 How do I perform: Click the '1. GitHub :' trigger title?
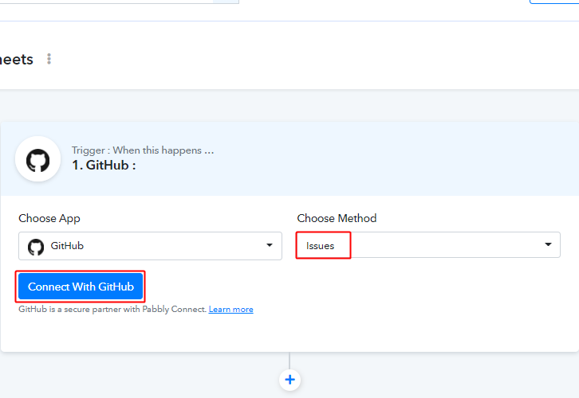tap(104, 165)
